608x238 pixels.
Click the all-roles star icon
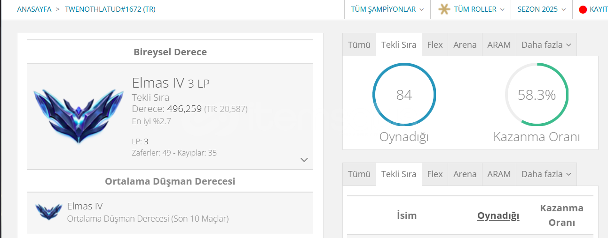(x=444, y=9)
